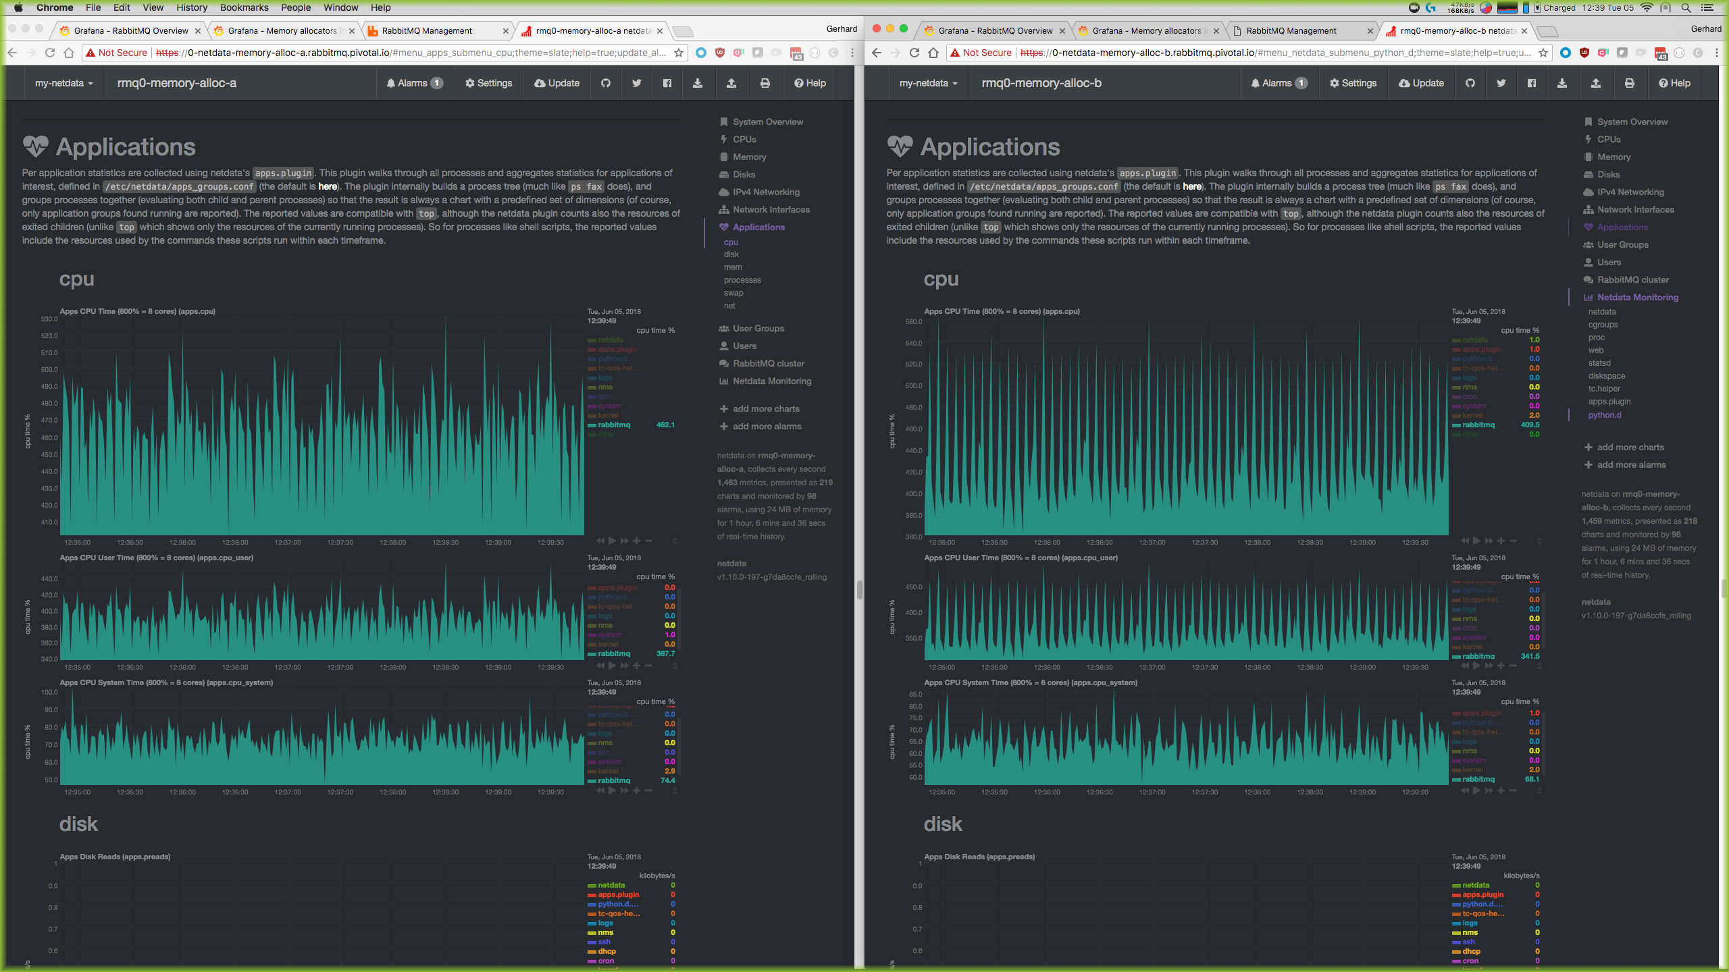Go to home in right Chrome window
The height and width of the screenshot is (972, 1729).
(x=933, y=53)
